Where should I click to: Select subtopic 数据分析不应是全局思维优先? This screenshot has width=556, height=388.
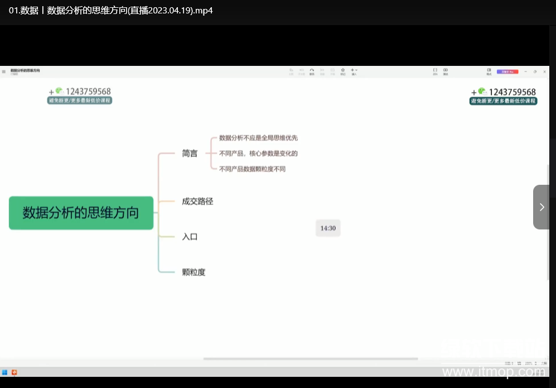click(258, 138)
